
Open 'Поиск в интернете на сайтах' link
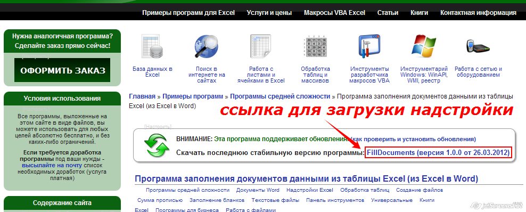click(207, 75)
